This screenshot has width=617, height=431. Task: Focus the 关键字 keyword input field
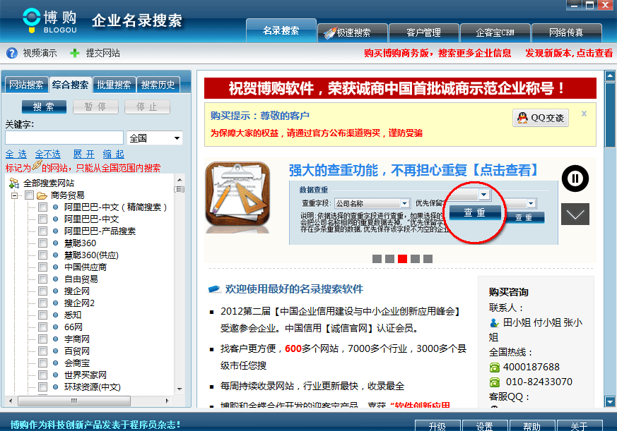point(64,138)
